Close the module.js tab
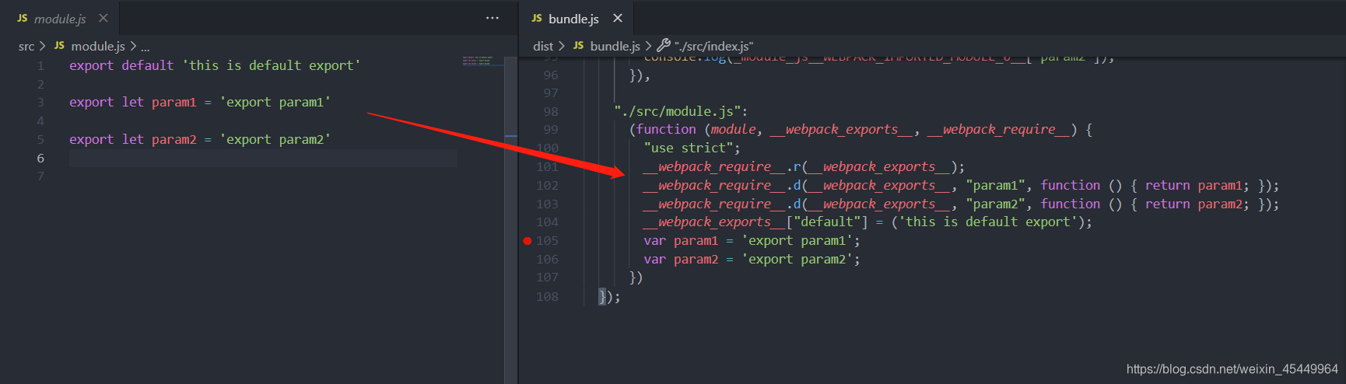This screenshot has height=384, width=1346. (103, 18)
